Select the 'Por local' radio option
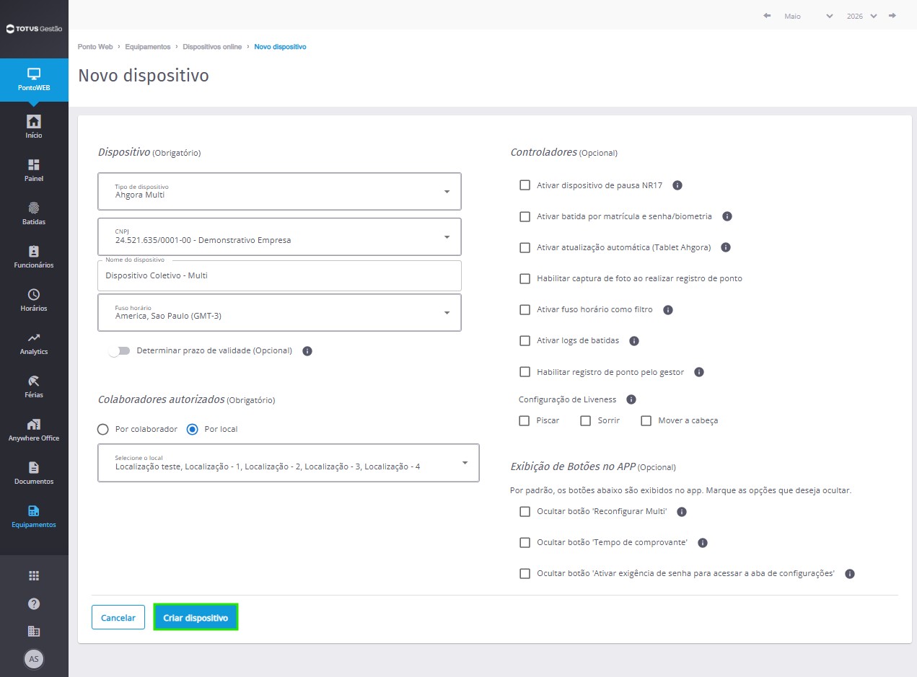The width and height of the screenshot is (917, 677). coord(193,429)
